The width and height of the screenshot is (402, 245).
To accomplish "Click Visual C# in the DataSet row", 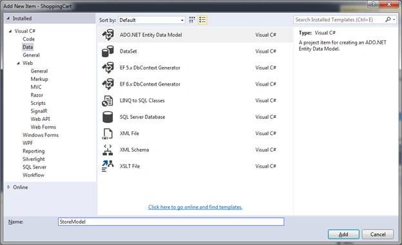I will (x=265, y=51).
